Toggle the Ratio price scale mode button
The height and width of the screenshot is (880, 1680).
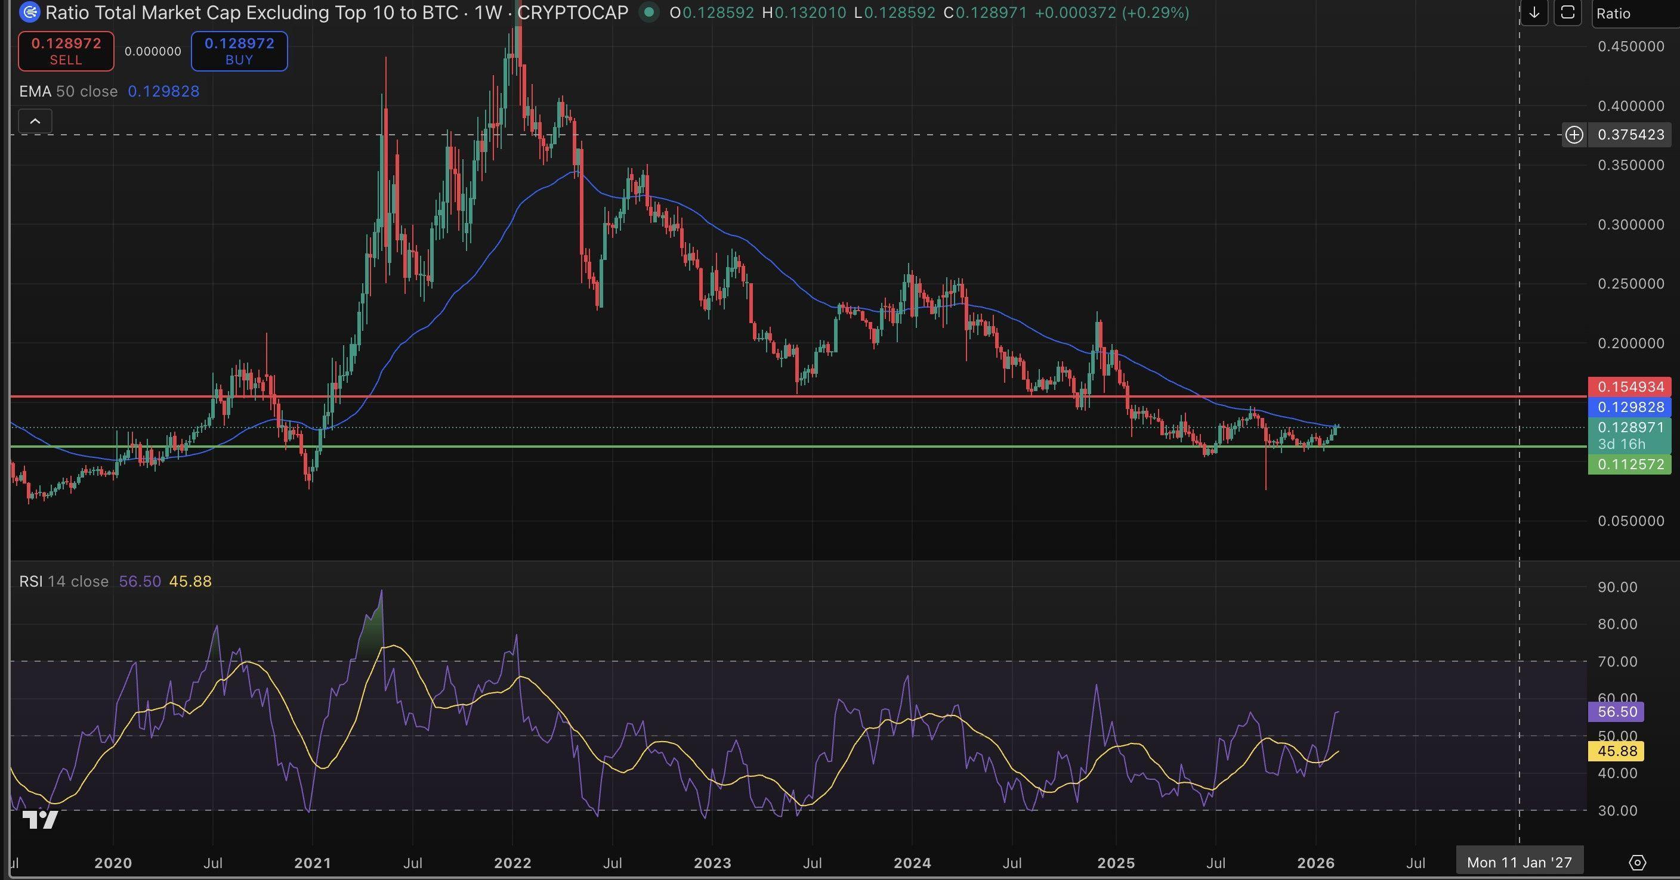(x=1615, y=13)
